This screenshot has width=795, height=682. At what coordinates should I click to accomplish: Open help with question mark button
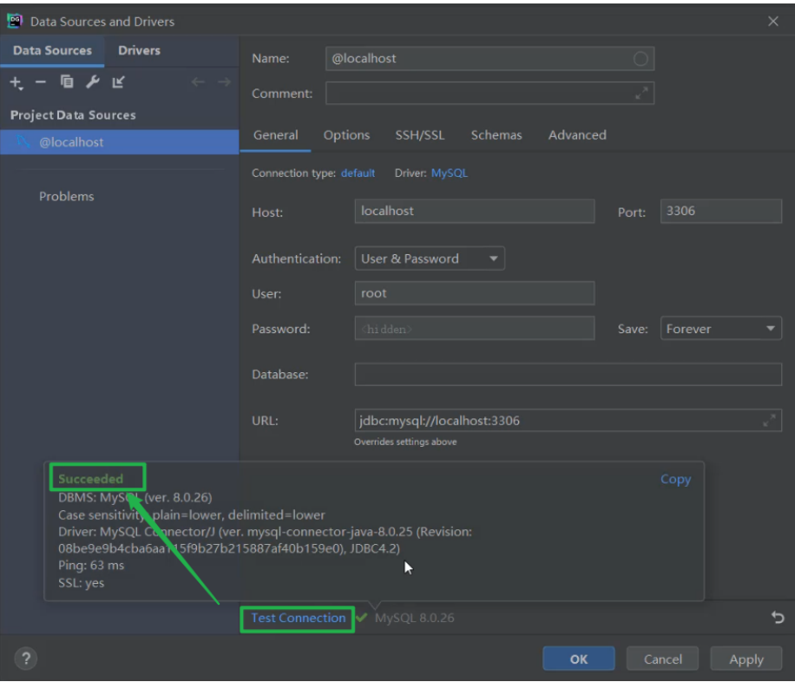click(x=26, y=659)
